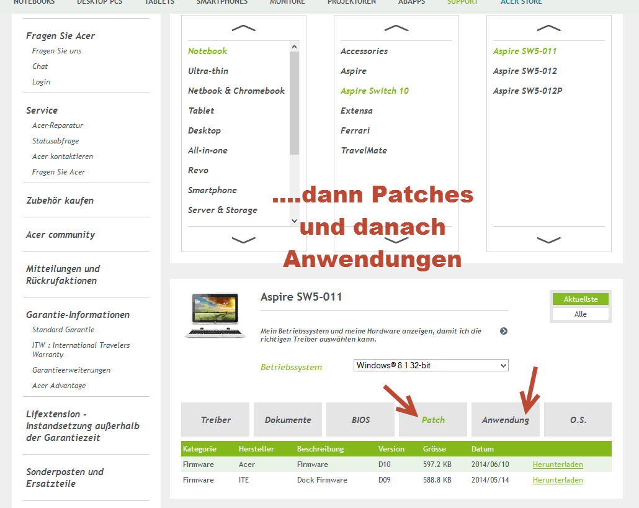Click the Garantie-Informationen sidebar heading
Screen dimensions: 639x508
pos(78,315)
